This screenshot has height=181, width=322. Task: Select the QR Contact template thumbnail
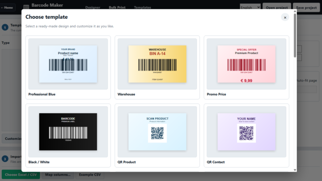point(246,132)
